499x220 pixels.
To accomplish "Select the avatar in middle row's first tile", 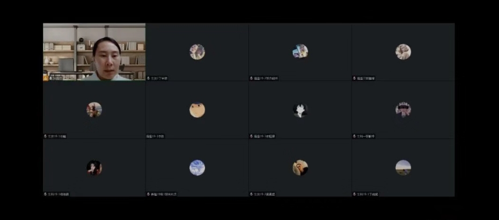I will tap(94, 110).
